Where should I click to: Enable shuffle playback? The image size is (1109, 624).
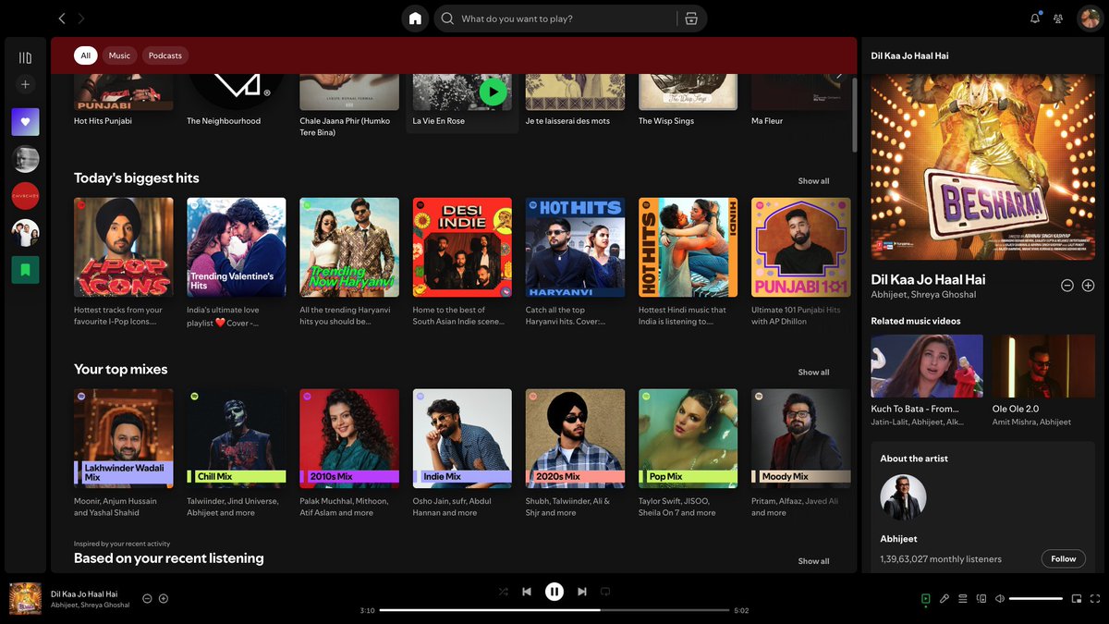click(x=503, y=592)
